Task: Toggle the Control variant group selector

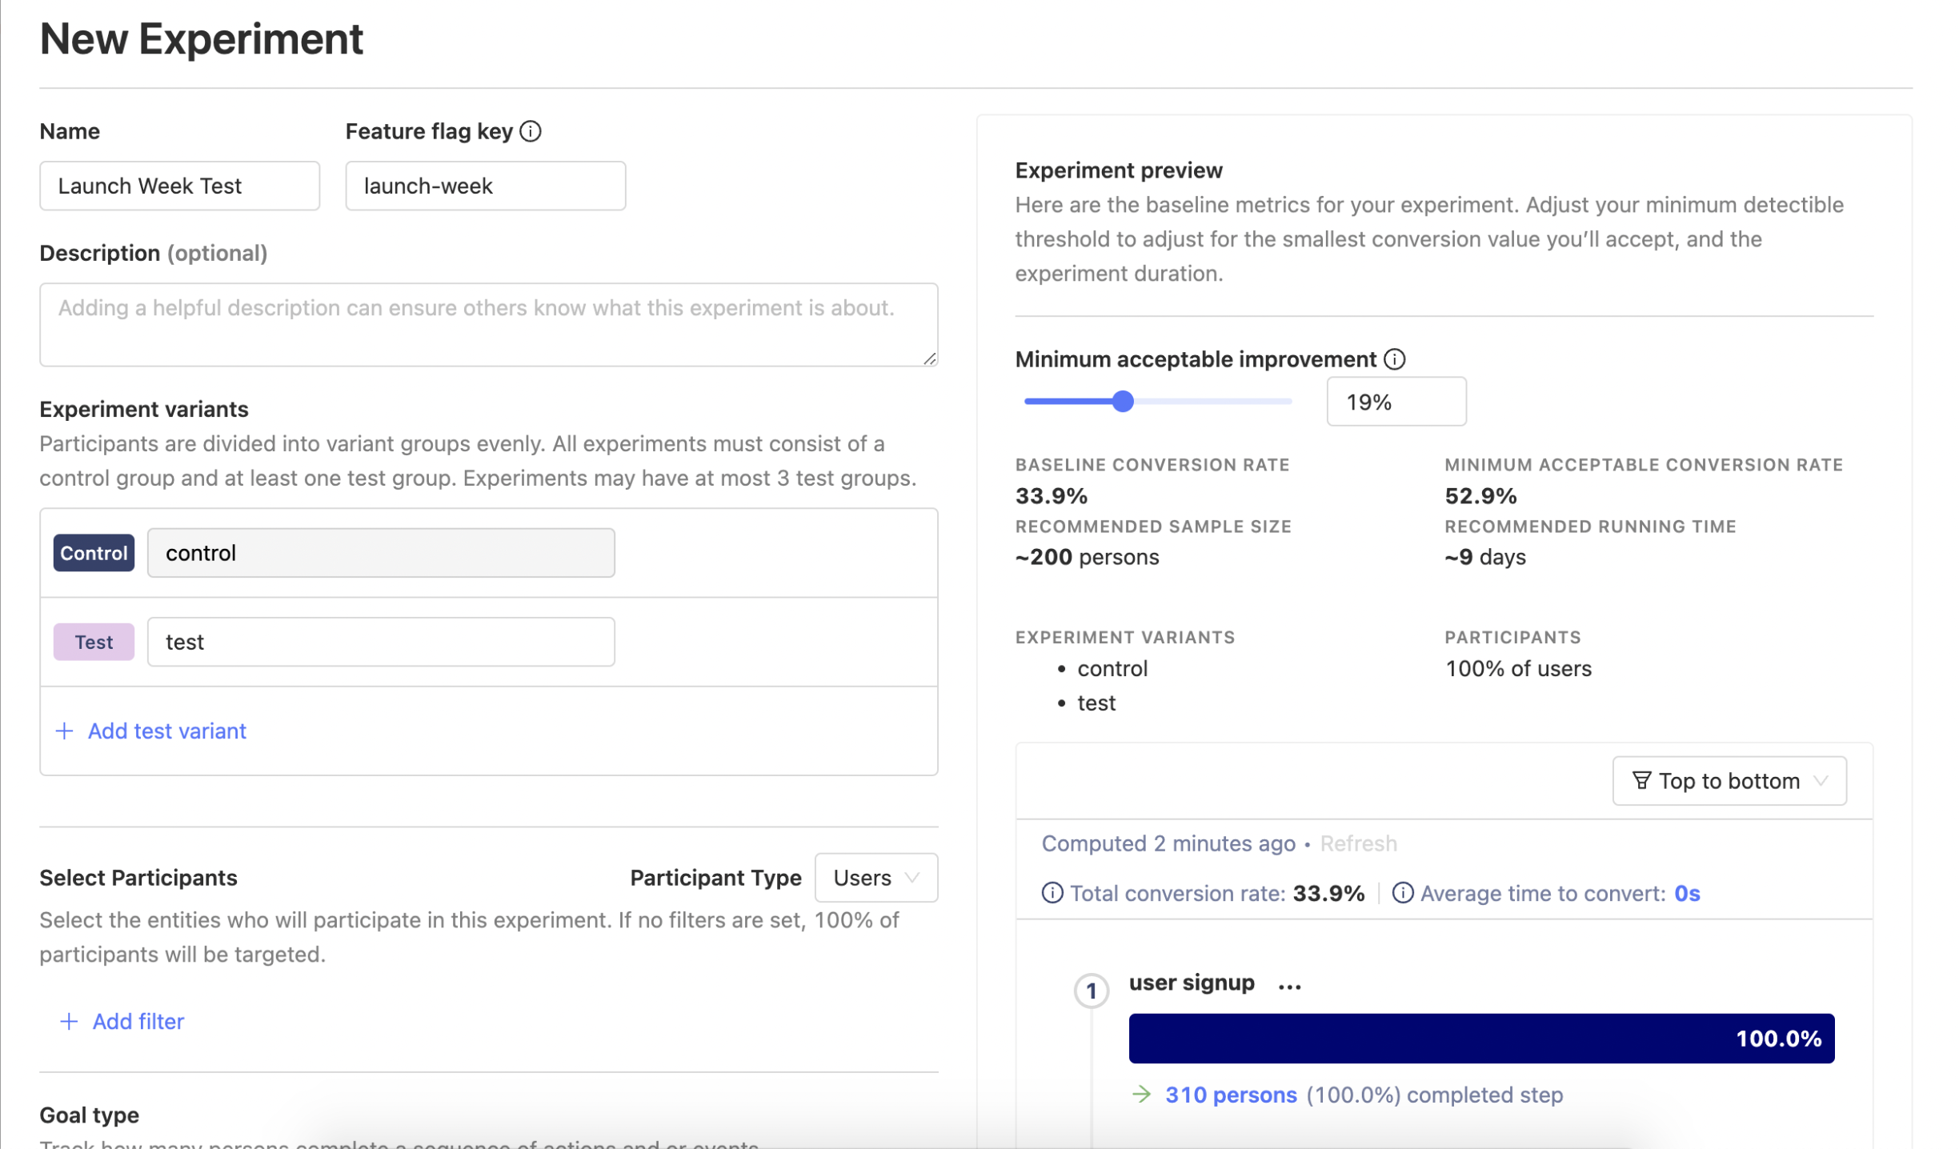Action: click(x=94, y=553)
